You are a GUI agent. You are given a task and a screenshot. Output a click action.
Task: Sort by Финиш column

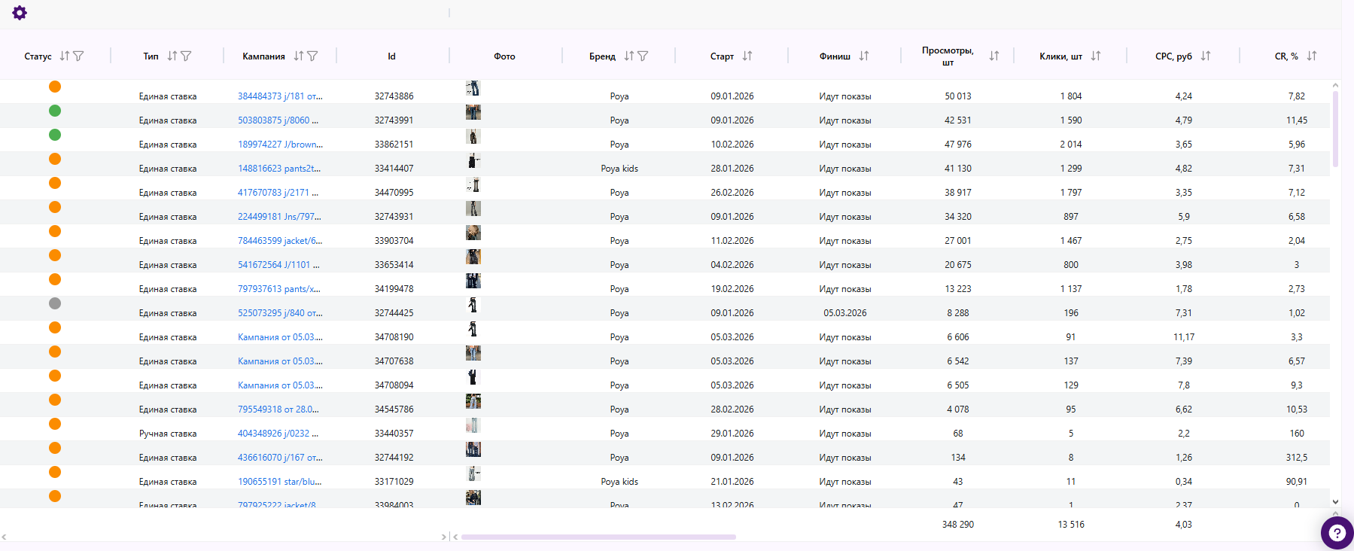click(864, 56)
